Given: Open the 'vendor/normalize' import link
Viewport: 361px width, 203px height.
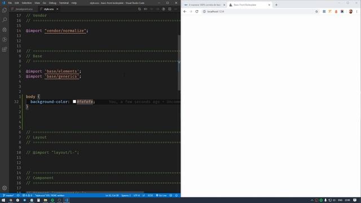Looking at the screenshot, I should click(x=65, y=30).
